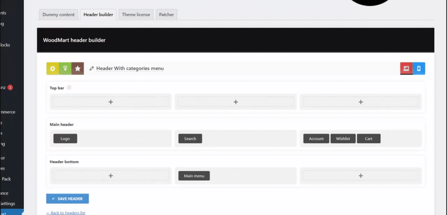Viewport: 447px width, 215px height.
Task: Switch to mobile layout with blue phone icon
Action: (x=419, y=69)
